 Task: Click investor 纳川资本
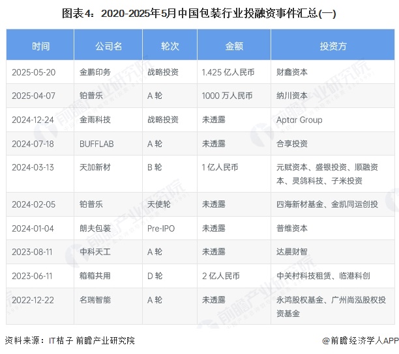(x=292, y=96)
